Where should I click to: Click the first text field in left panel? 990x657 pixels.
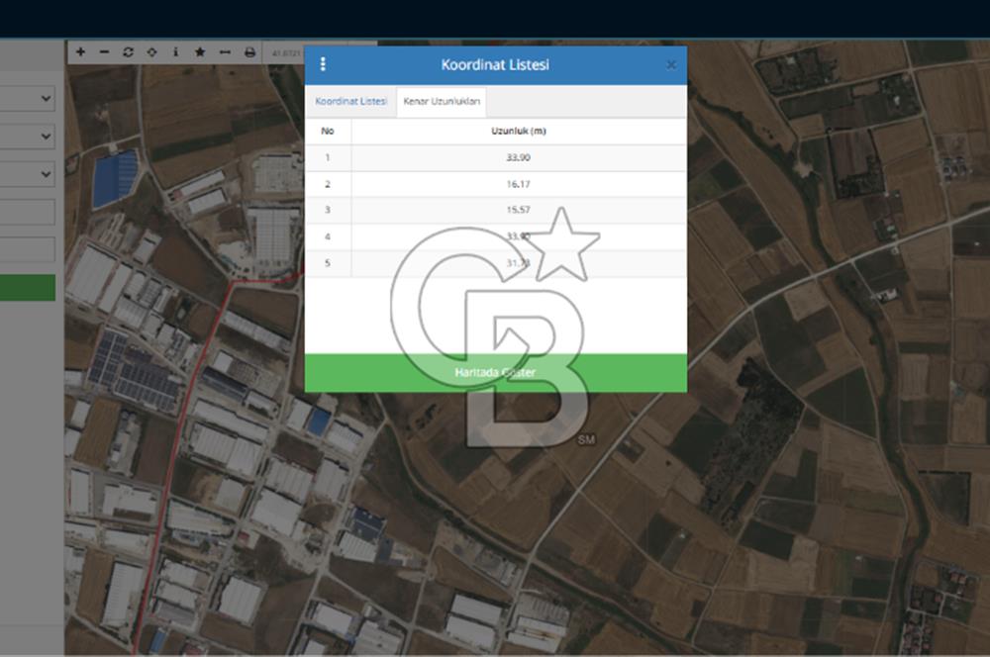(28, 212)
